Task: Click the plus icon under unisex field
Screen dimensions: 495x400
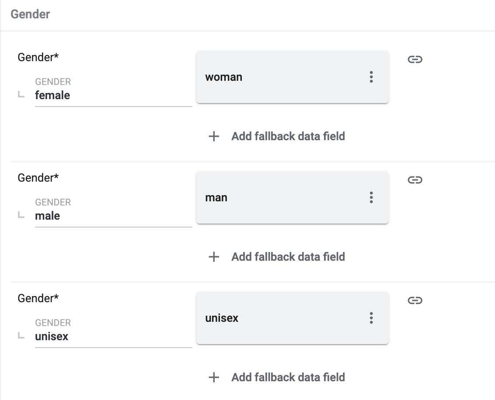Action: [x=214, y=377]
